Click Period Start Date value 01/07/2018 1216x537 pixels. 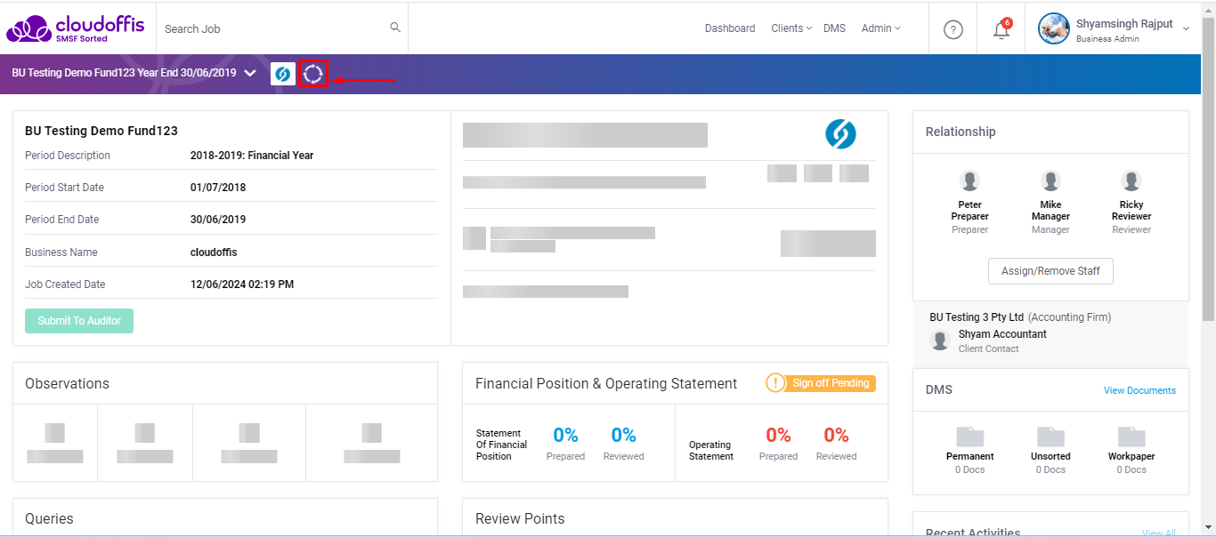pos(218,188)
